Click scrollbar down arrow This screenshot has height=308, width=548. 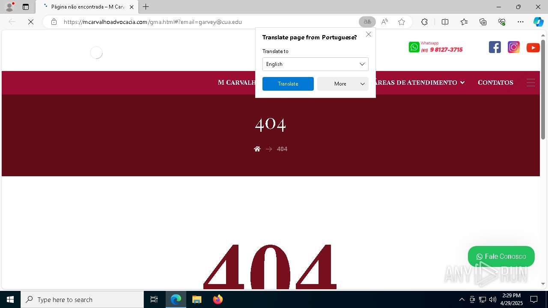(x=543, y=284)
